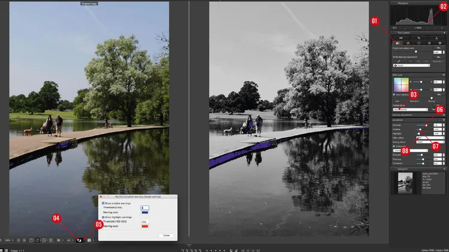Open the Toning effect dropdown
This screenshot has height=252, width=449.
point(430,142)
